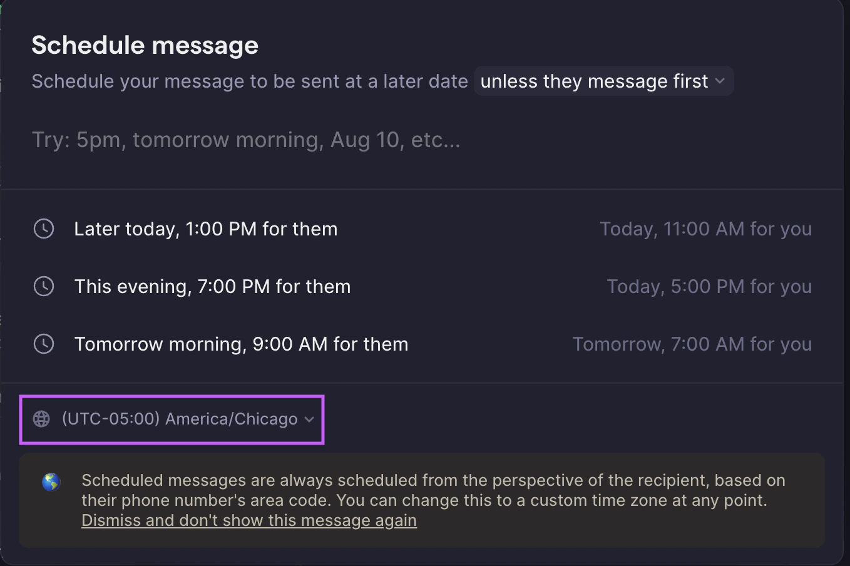Screen dimensions: 850x566
Task: Open the America/Chicago timezone dropdown
Action: point(172,419)
